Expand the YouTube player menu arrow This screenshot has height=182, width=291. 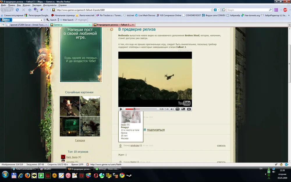tap(189, 109)
